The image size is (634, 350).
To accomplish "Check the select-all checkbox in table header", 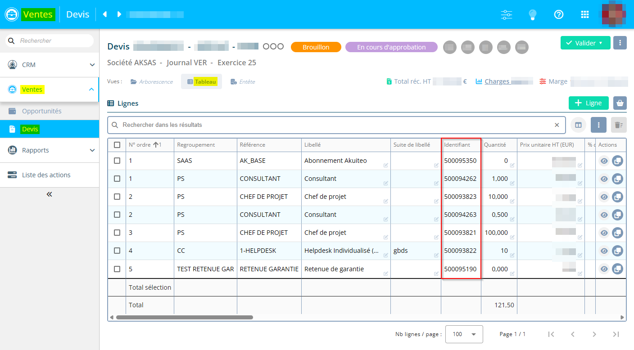I will [117, 145].
